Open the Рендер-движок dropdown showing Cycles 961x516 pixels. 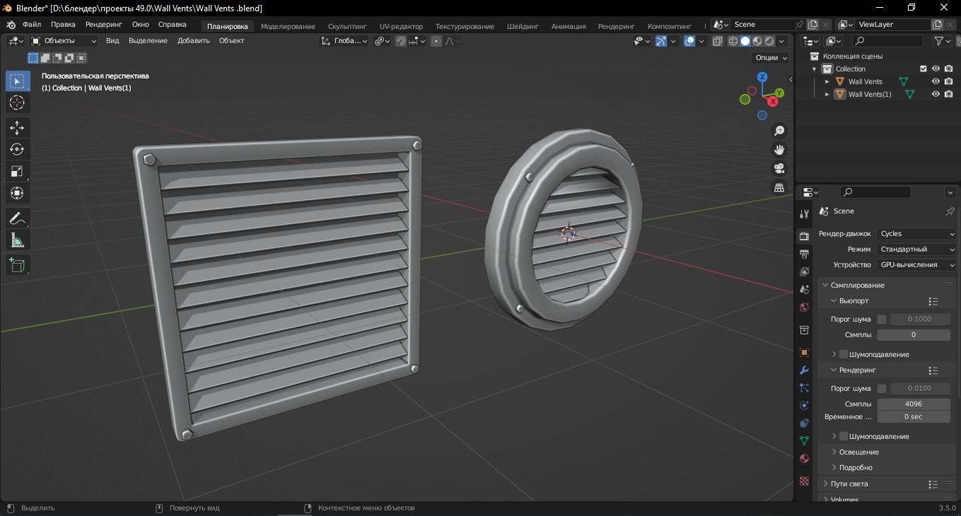916,233
